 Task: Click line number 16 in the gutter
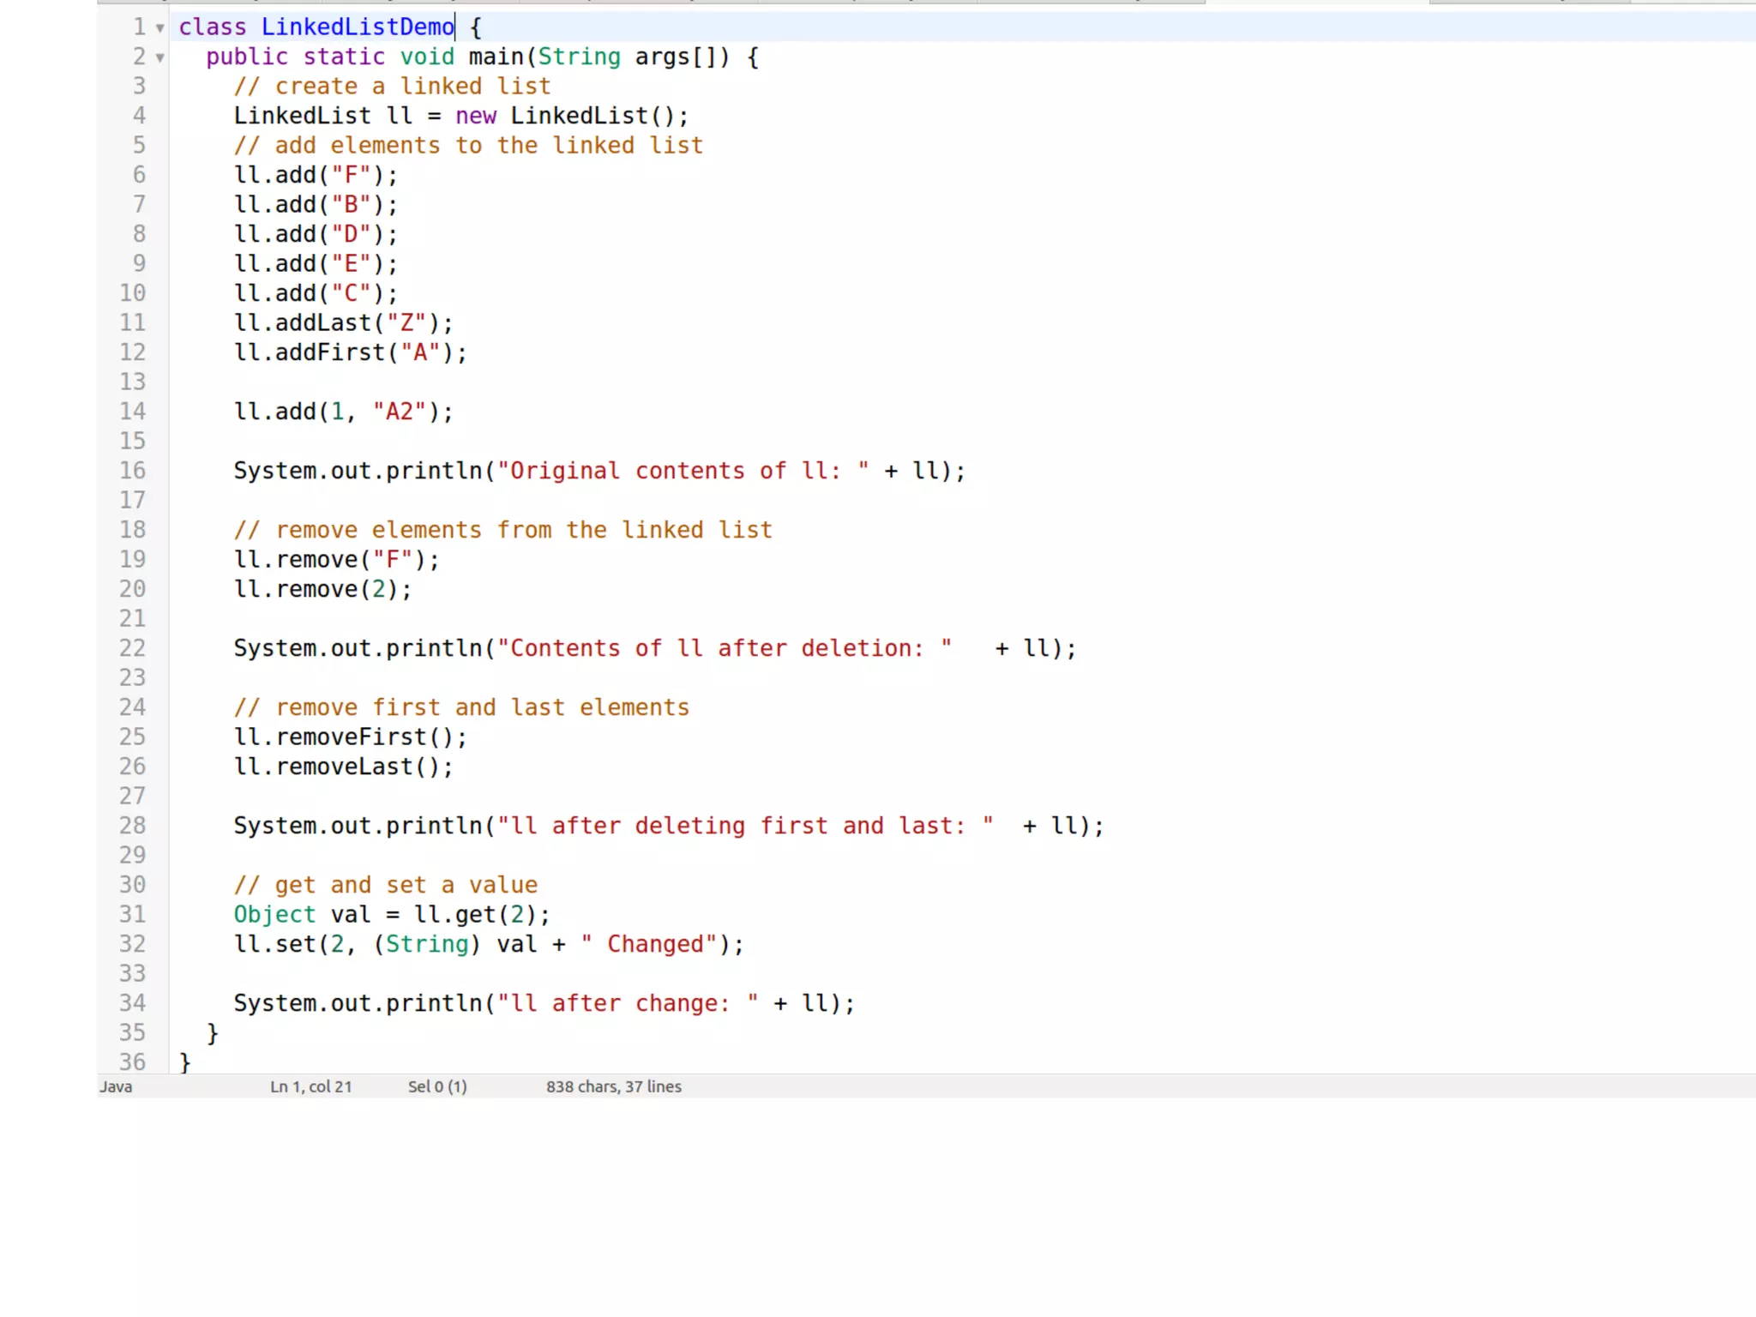click(x=132, y=471)
